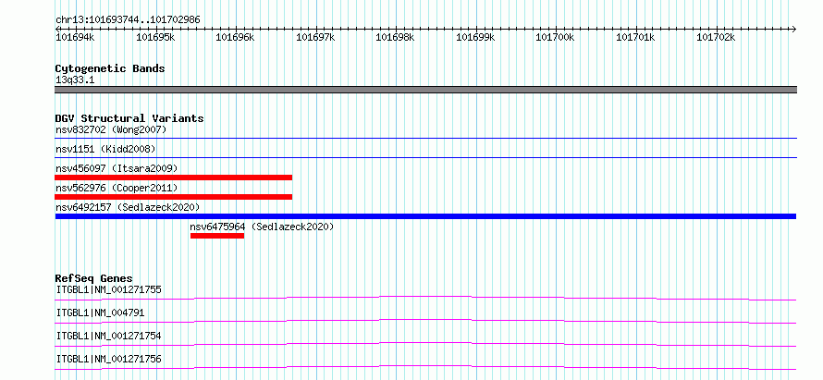Open the ITGBL1|NM_004791 transcript label

coord(100,313)
